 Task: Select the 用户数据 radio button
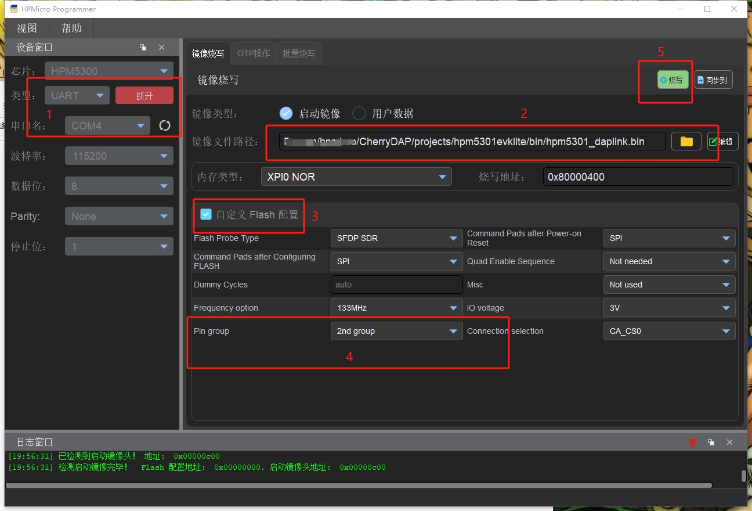click(x=359, y=113)
